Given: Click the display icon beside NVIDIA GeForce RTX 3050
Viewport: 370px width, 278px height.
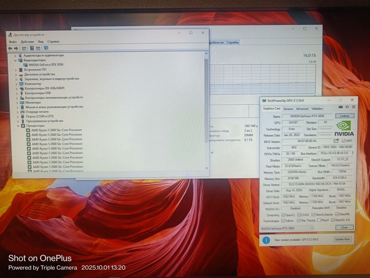Looking at the screenshot, I should click(x=25, y=65).
